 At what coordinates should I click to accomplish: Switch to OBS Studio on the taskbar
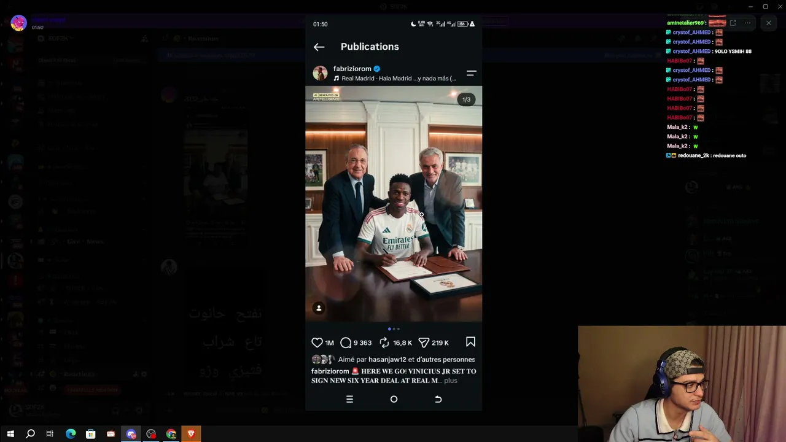(151, 434)
